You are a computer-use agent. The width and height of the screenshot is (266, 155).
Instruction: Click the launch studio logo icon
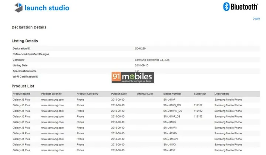pos(18,7)
